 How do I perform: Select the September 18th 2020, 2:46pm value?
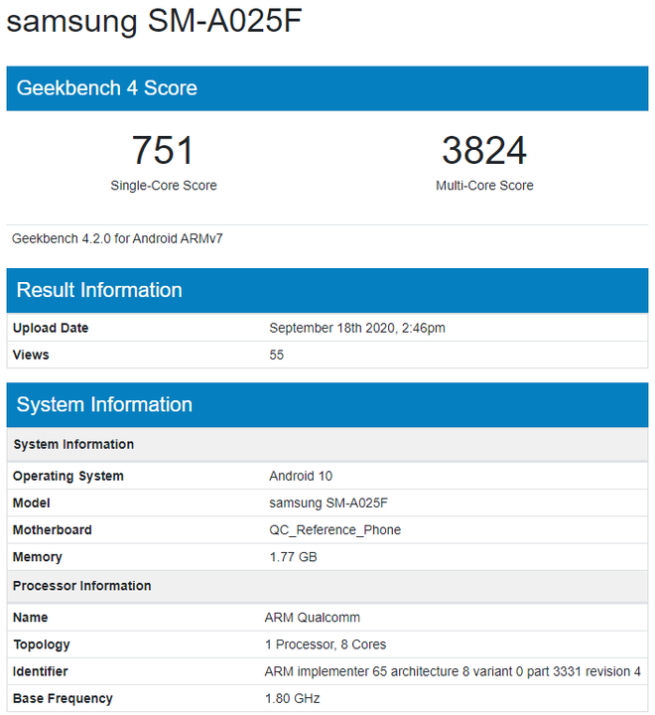click(x=357, y=328)
